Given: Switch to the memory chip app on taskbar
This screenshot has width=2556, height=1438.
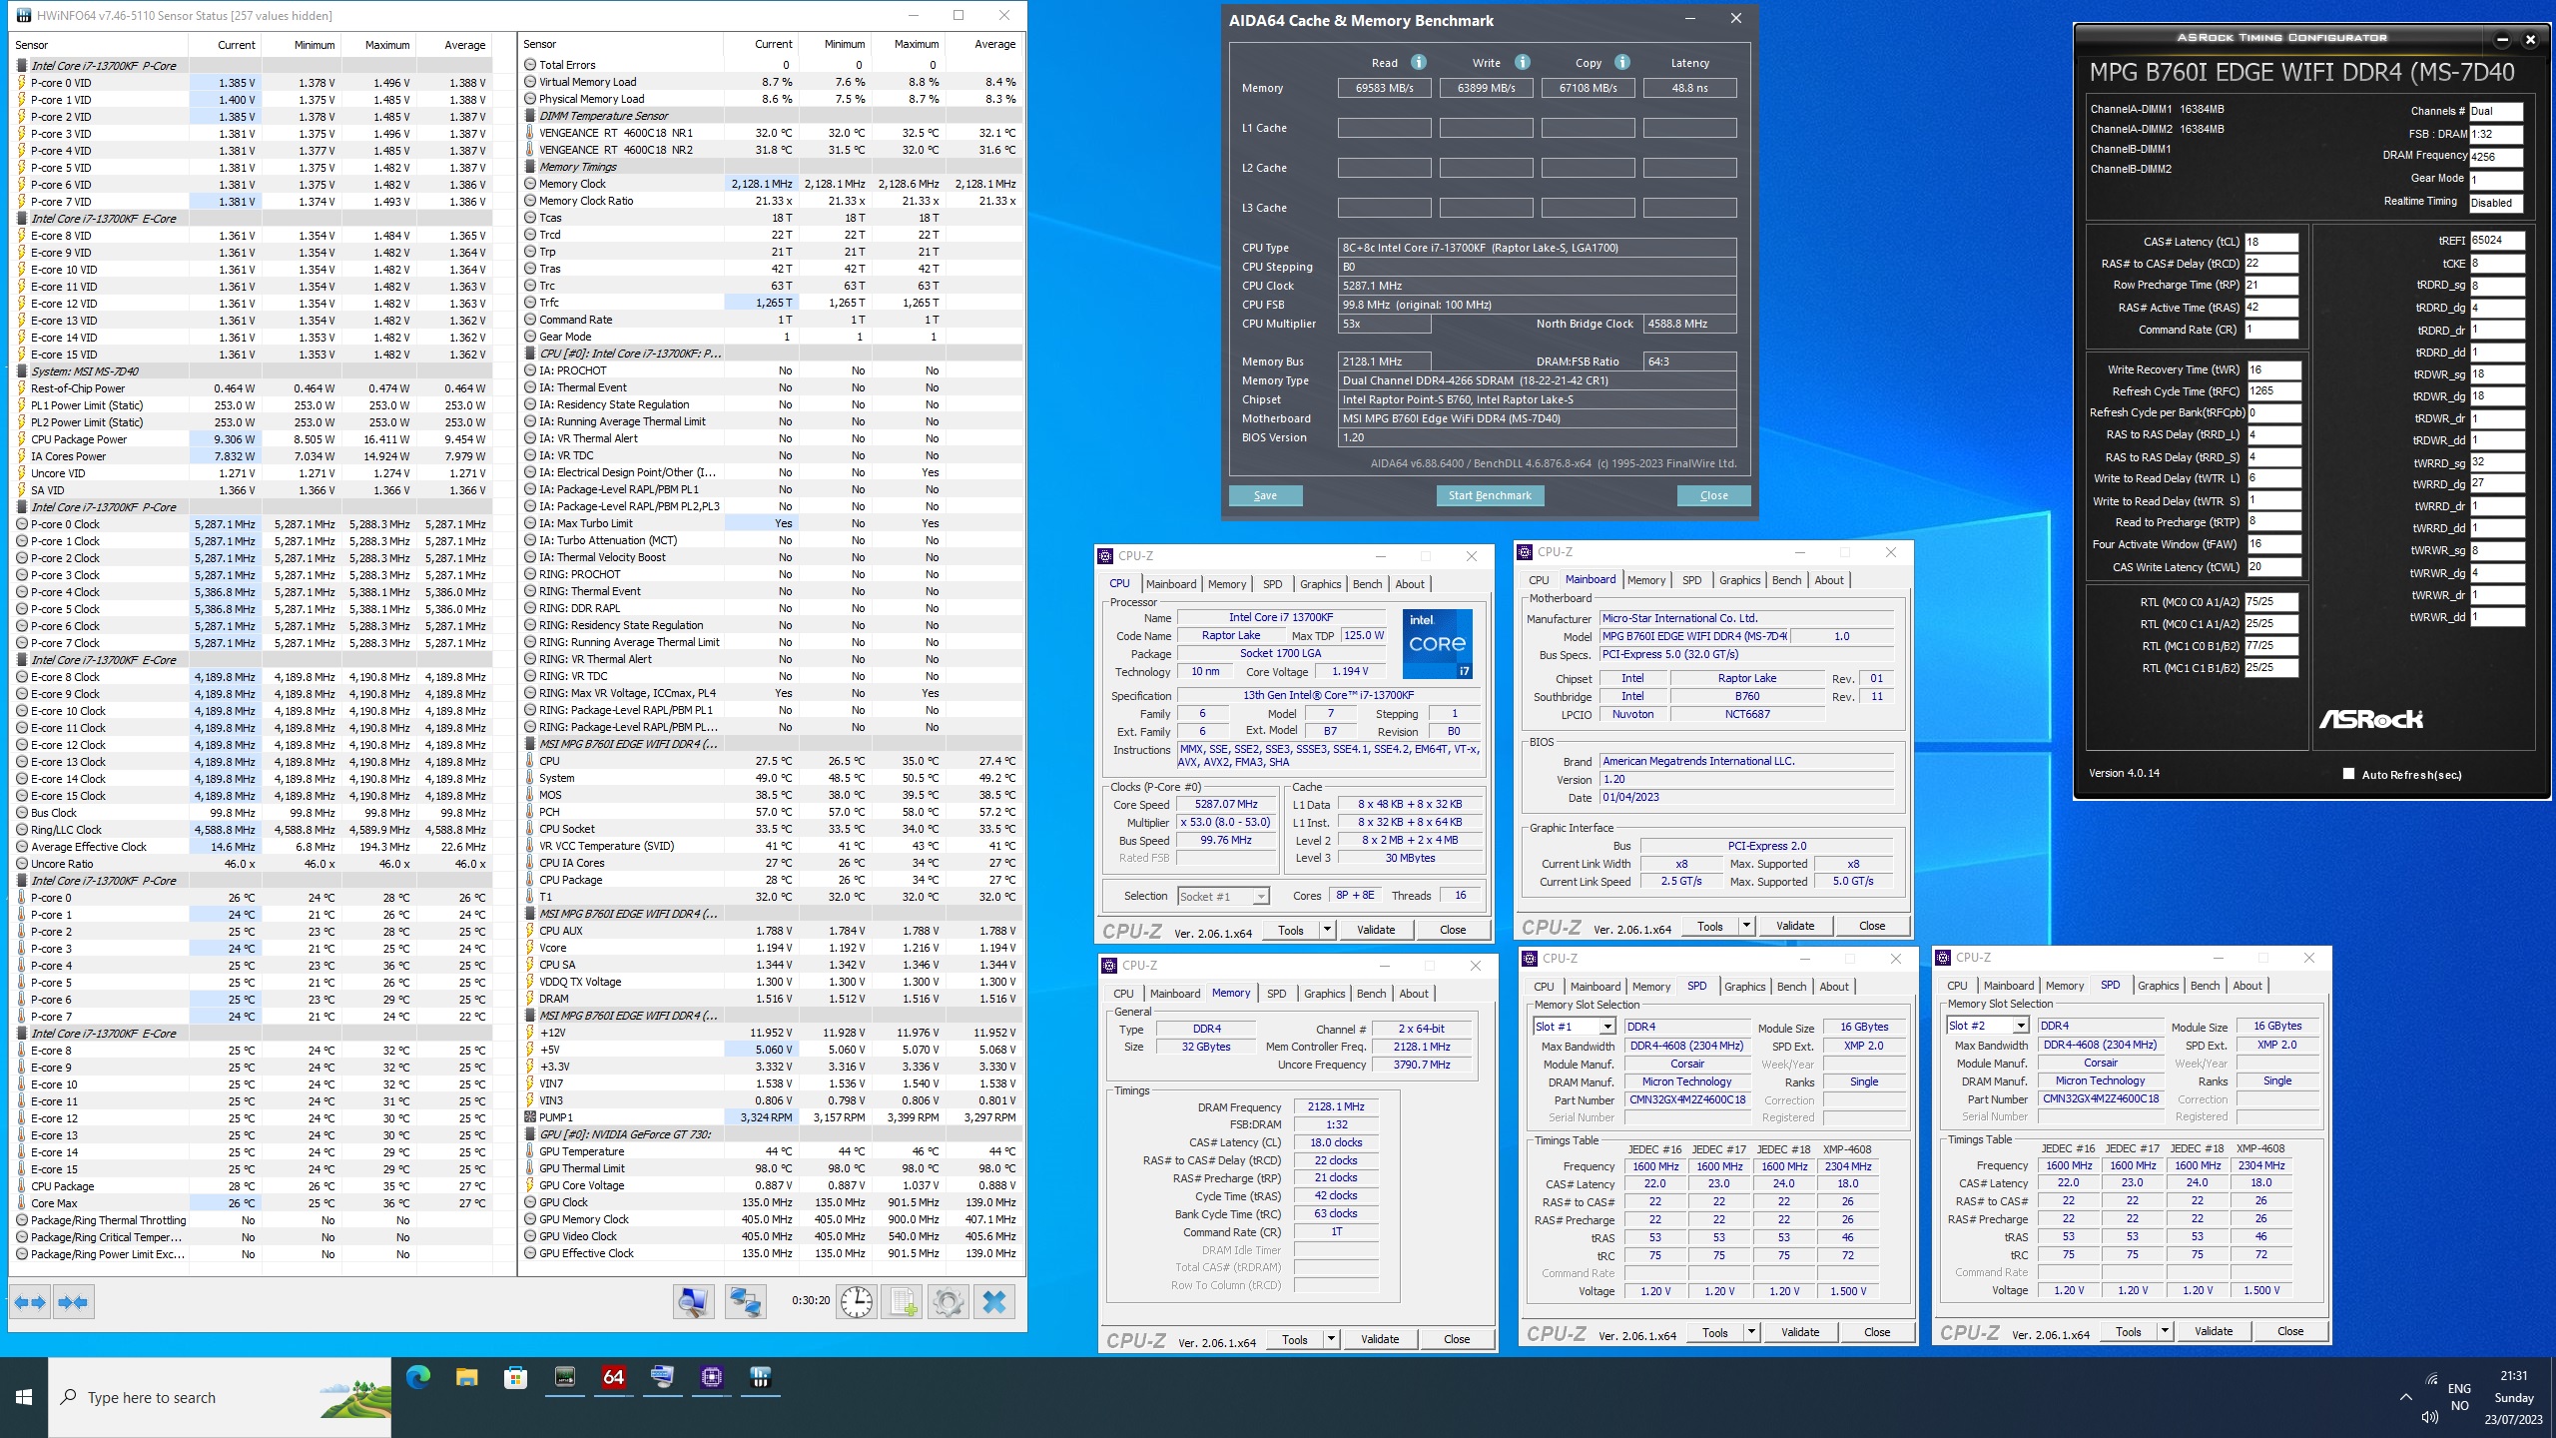Looking at the screenshot, I should point(565,1378).
